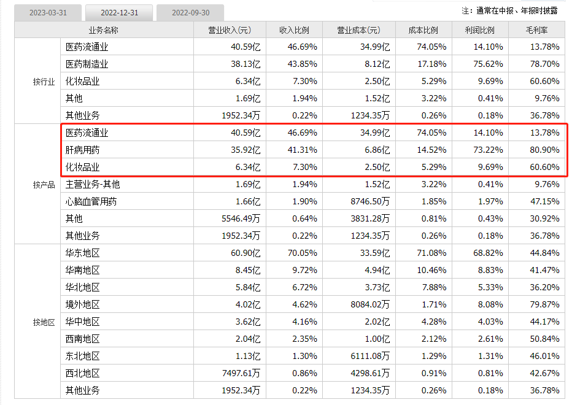Viewport: 572px width, 405px height.
Task: Open the 2022-09-30 date tab
Action: tap(190, 13)
